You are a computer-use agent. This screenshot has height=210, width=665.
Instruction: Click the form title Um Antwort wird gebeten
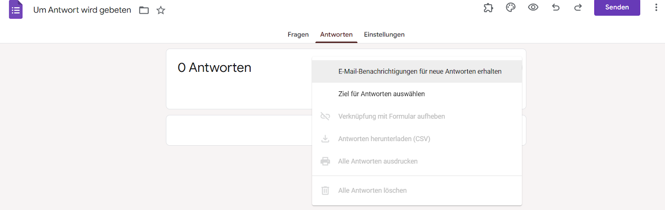pos(82,10)
